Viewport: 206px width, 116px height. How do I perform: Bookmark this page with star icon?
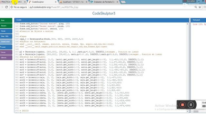click(200, 7)
